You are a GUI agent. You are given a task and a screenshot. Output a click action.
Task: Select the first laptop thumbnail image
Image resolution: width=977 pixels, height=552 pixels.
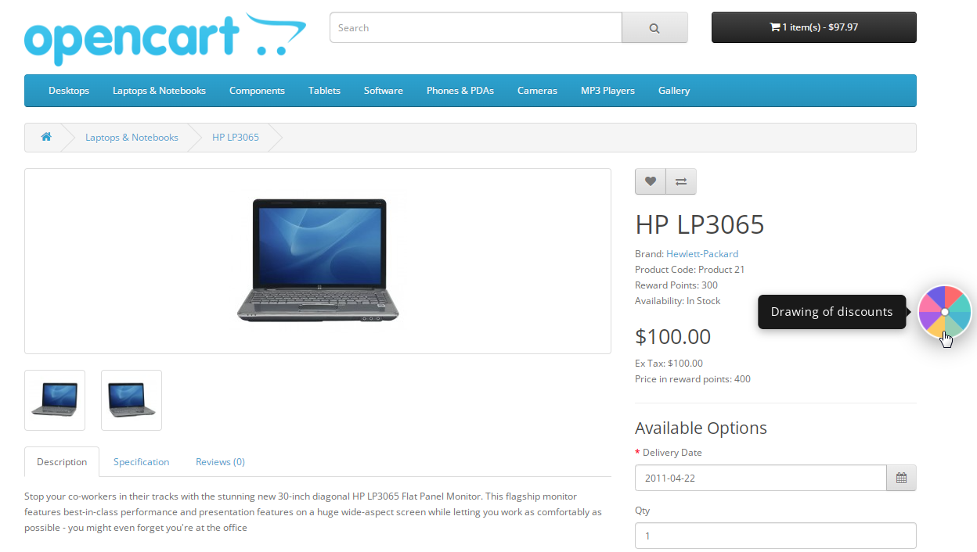pos(55,400)
